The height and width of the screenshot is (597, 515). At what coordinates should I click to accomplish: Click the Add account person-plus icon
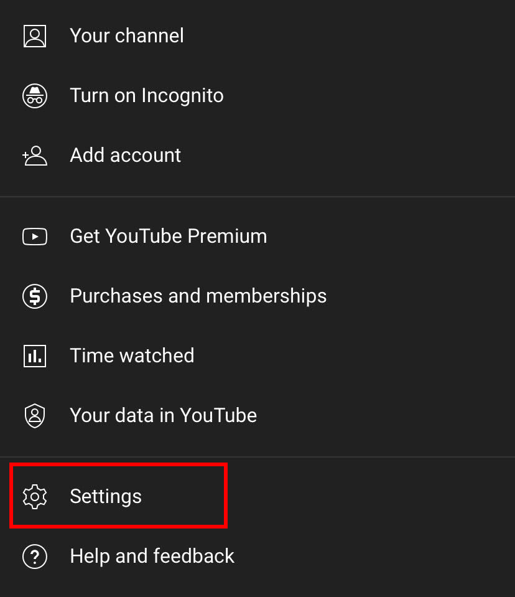pos(35,156)
